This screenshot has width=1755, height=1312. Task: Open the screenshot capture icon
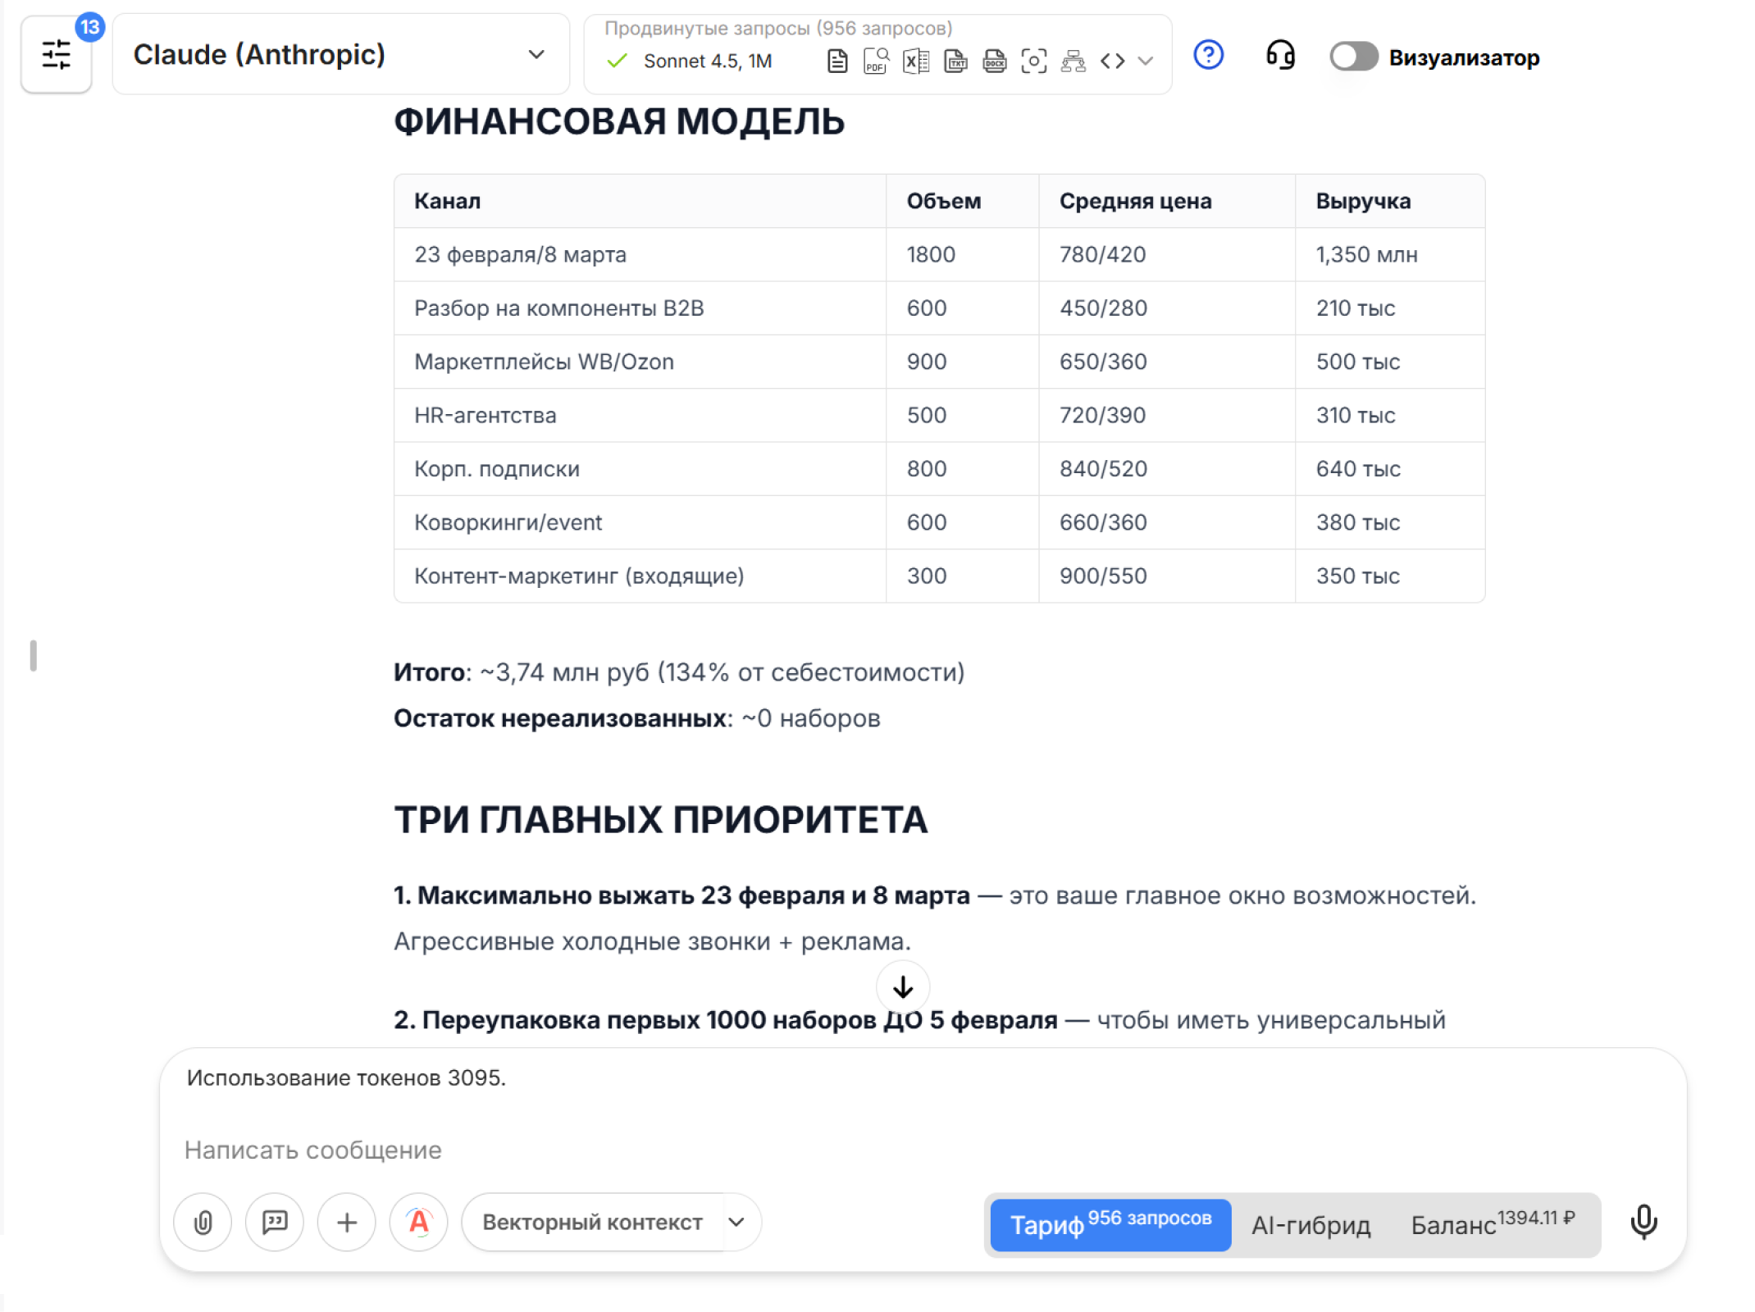[1034, 61]
